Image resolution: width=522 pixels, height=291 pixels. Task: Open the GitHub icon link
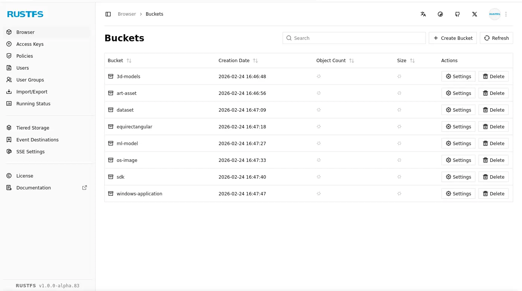(x=457, y=14)
